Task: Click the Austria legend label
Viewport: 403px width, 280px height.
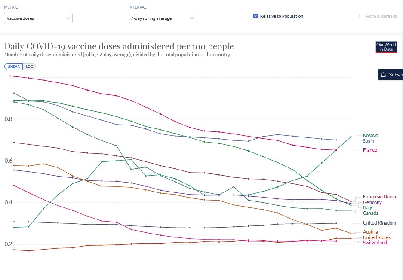Action: tap(370, 232)
